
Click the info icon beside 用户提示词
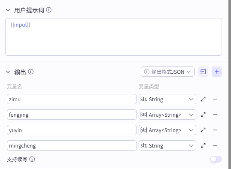click(49, 10)
